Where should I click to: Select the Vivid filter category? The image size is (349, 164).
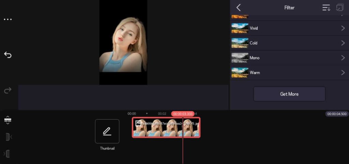289,28
